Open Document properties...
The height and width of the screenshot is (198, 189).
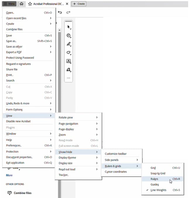click(x=29, y=157)
